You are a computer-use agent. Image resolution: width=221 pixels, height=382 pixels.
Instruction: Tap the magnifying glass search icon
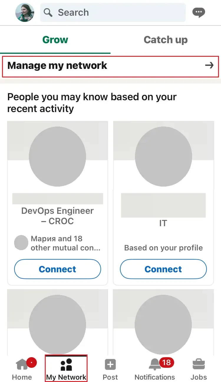[48, 12]
